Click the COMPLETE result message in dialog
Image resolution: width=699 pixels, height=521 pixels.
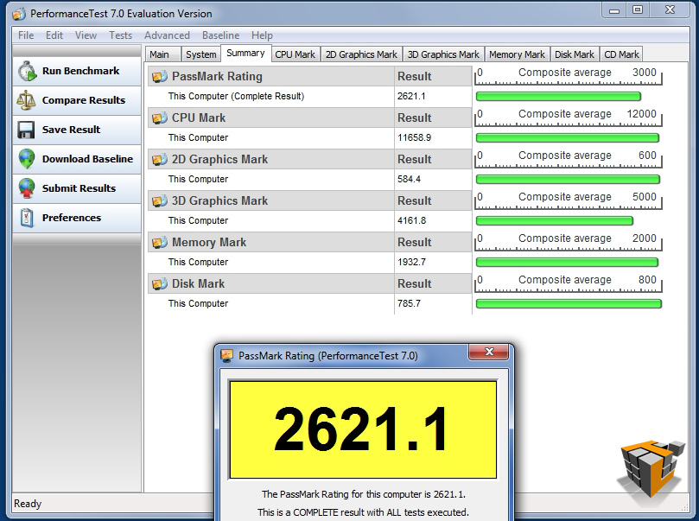363,512
